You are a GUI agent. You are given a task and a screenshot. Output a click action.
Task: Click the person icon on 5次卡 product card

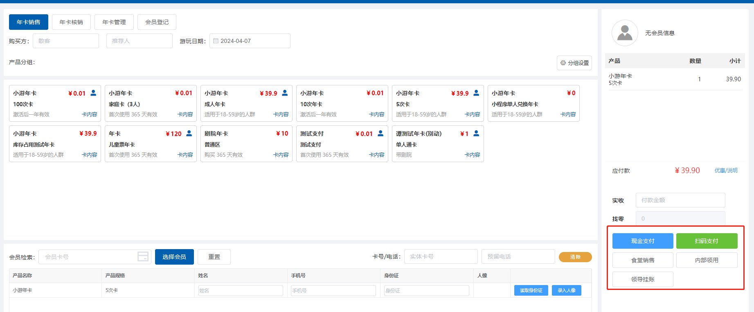[x=476, y=93]
